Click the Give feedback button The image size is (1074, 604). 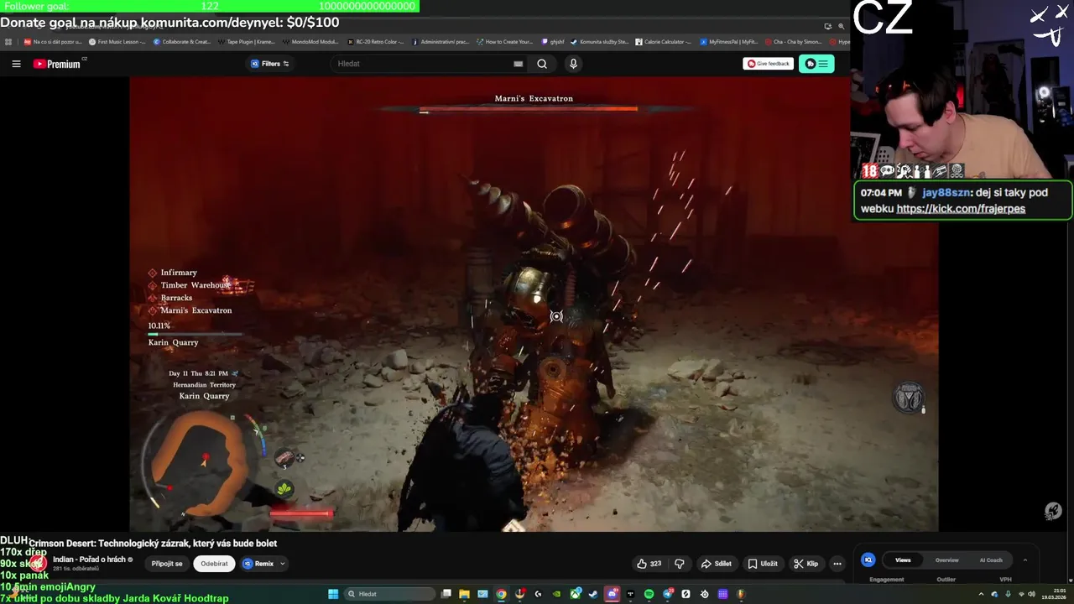tap(768, 64)
